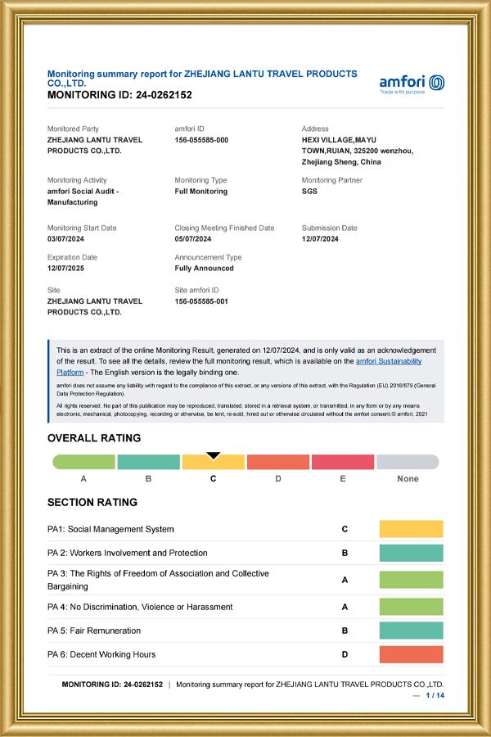Click the amfori ID value 156-055585-000
The width and height of the screenshot is (491, 737).
(x=201, y=140)
